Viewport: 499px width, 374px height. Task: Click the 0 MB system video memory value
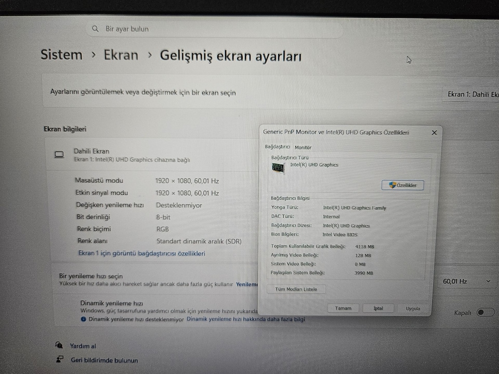[360, 264]
